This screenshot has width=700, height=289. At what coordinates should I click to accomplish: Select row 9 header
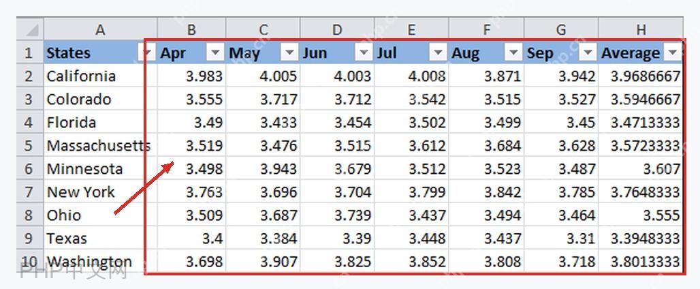click(x=31, y=238)
